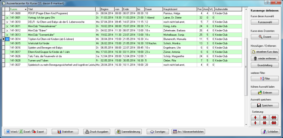
Task: Load earlier selection with Einlesen
Action: [265, 92]
